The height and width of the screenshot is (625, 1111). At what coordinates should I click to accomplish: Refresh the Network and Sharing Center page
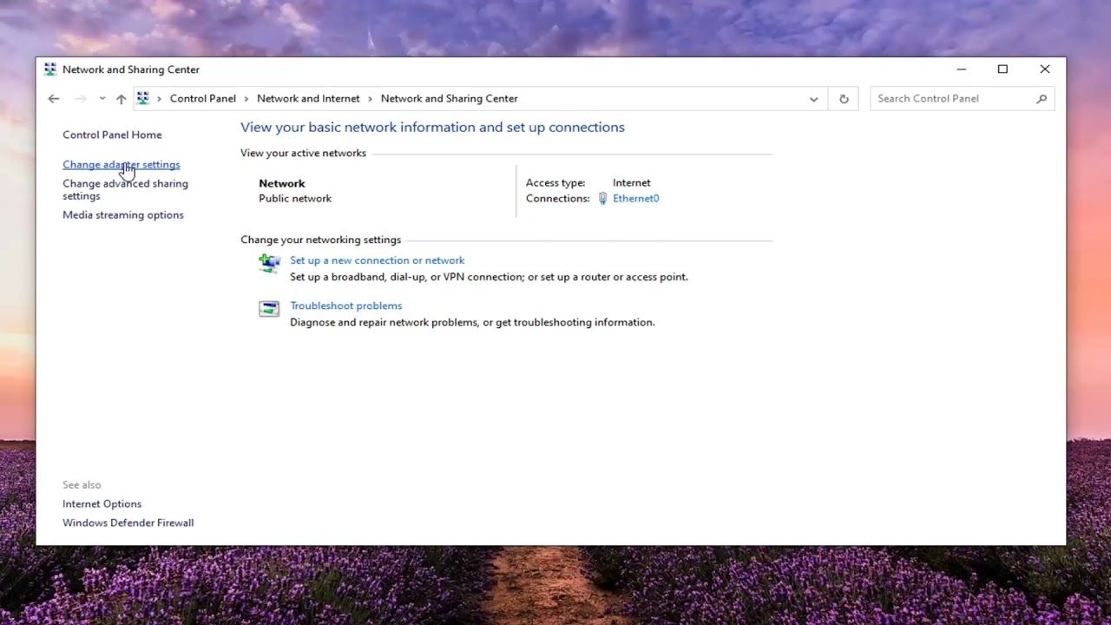pyautogui.click(x=844, y=99)
